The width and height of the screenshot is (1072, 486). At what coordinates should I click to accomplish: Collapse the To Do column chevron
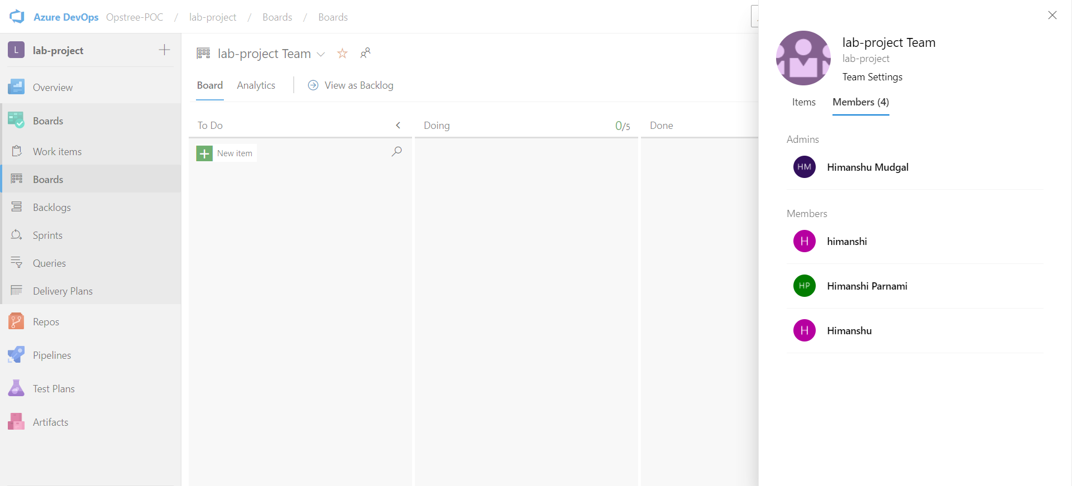(398, 125)
